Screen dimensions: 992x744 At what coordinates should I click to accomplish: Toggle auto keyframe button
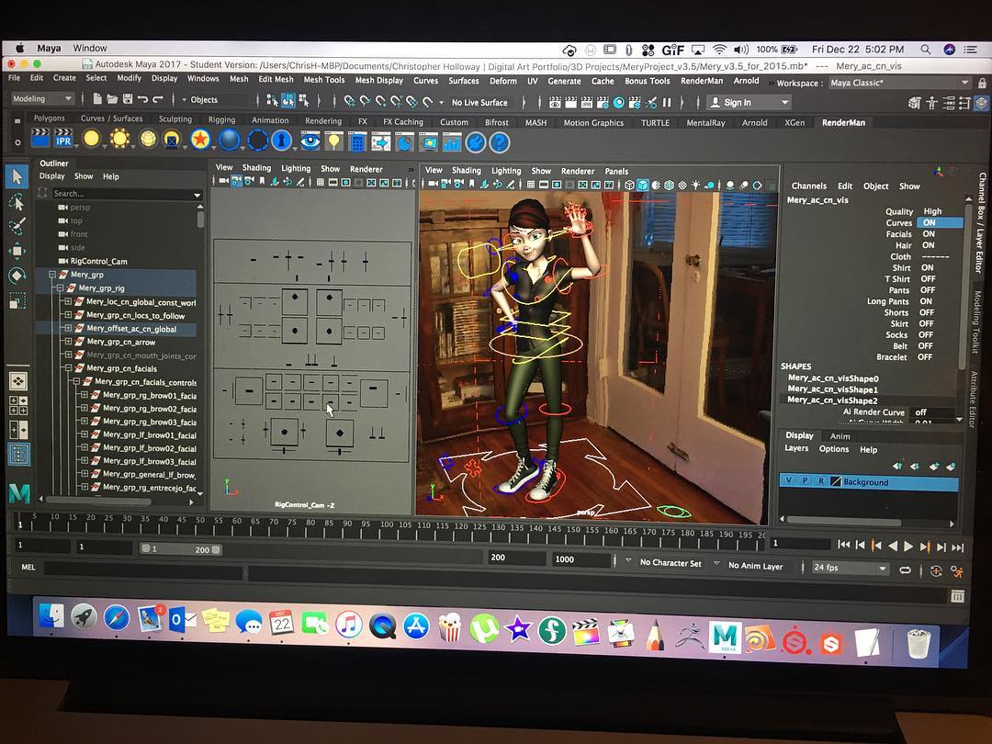click(936, 570)
